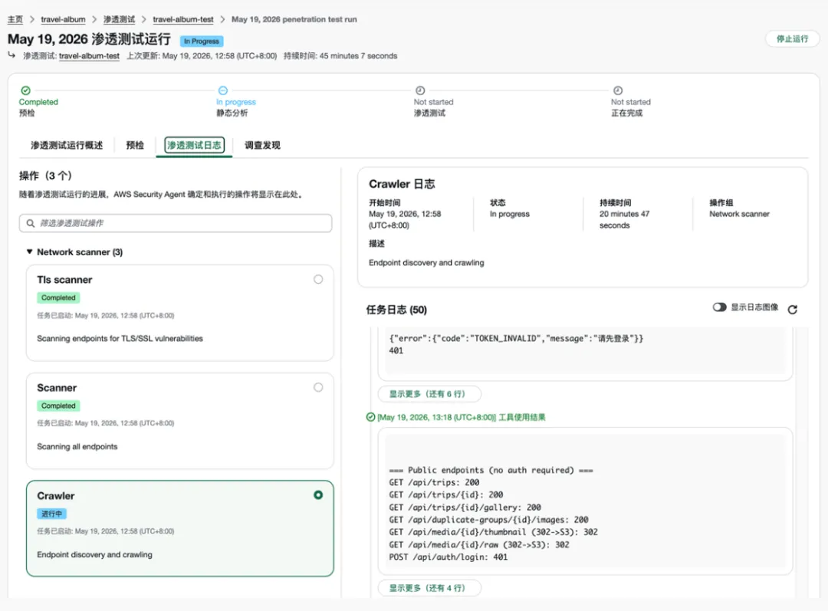Click the 'POST /api/auth/login: 401' log line
828x611 pixels.
448,557
